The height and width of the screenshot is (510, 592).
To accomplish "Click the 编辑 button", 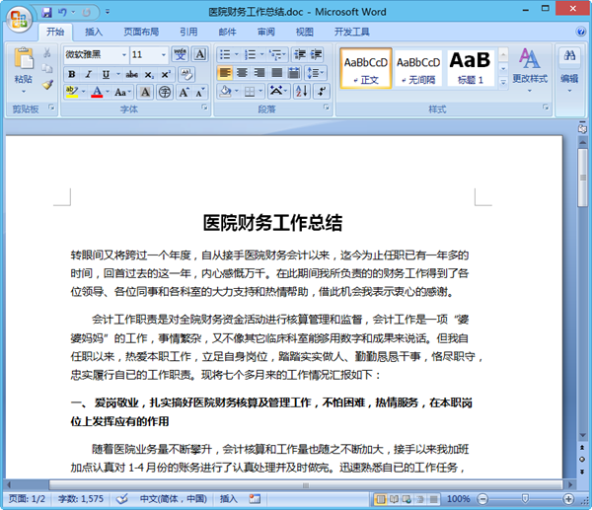I will (x=569, y=70).
